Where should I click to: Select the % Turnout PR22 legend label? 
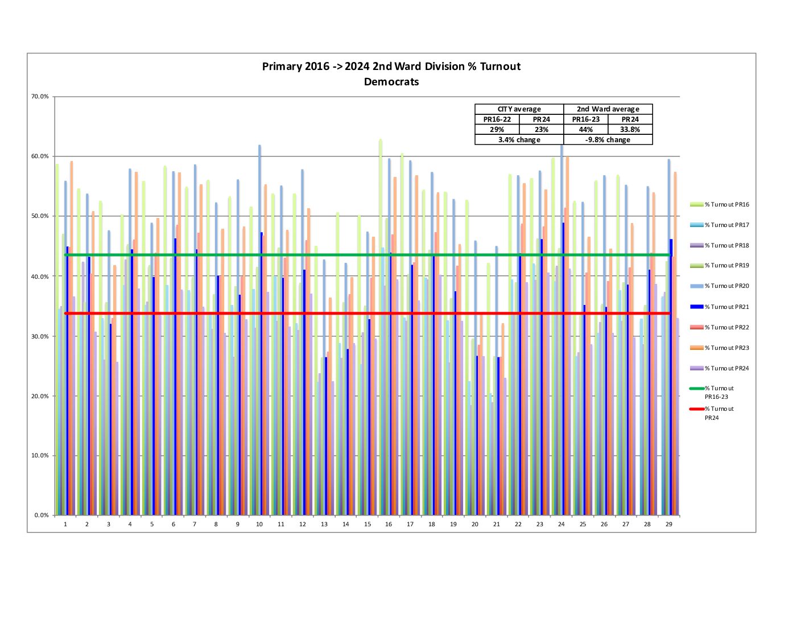(727, 327)
